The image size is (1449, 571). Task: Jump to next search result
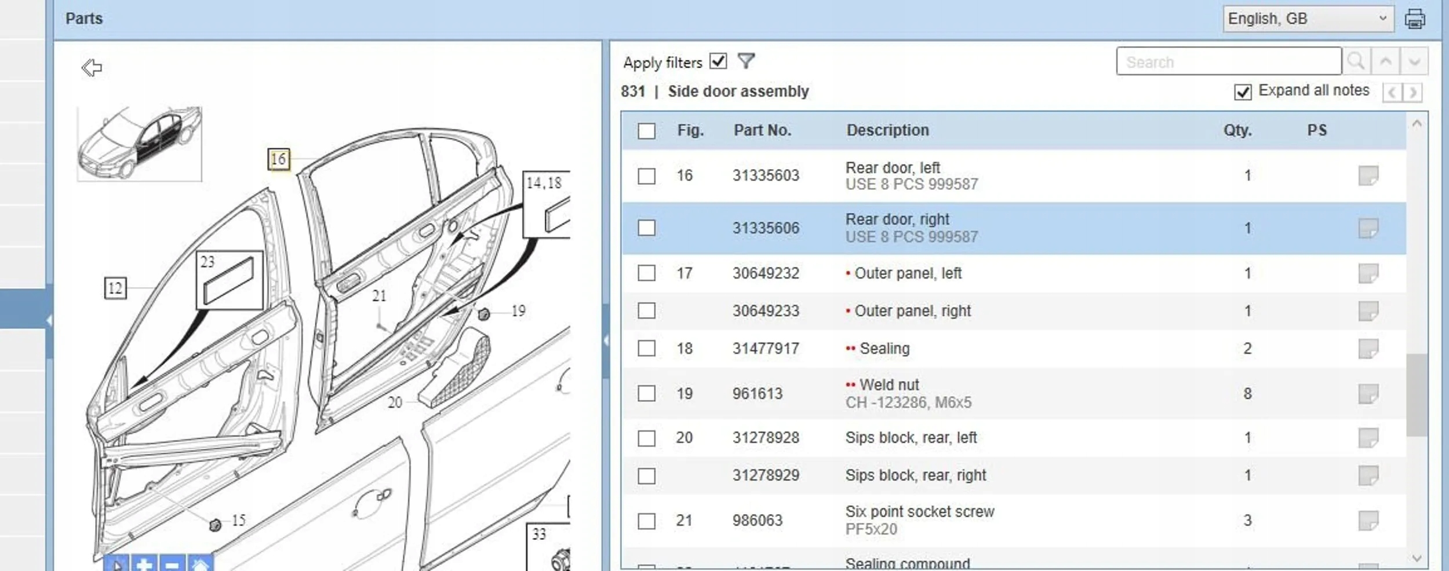point(1414,61)
